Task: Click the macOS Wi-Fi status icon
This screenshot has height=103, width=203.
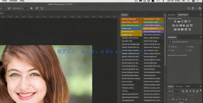Action: tap(183, 1)
